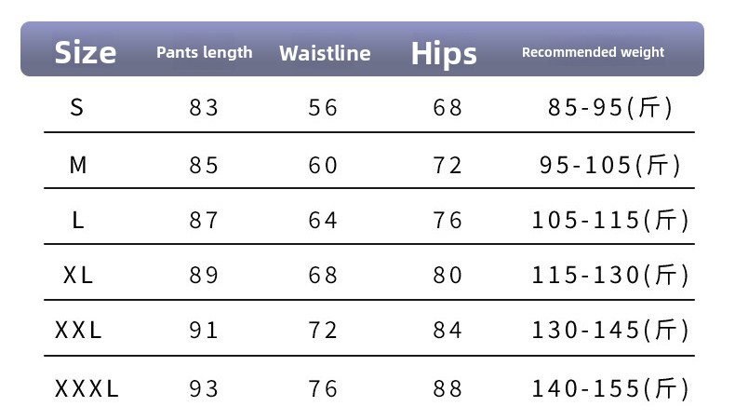Select the XL size row label
Viewport: 735px width, 420px height.
(x=78, y=275)
